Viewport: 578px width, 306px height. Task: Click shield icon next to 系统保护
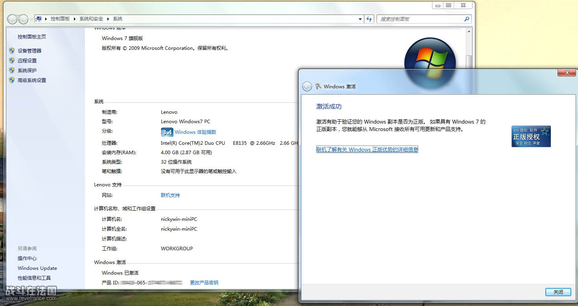pyautogui.click(x=12, y=70)
